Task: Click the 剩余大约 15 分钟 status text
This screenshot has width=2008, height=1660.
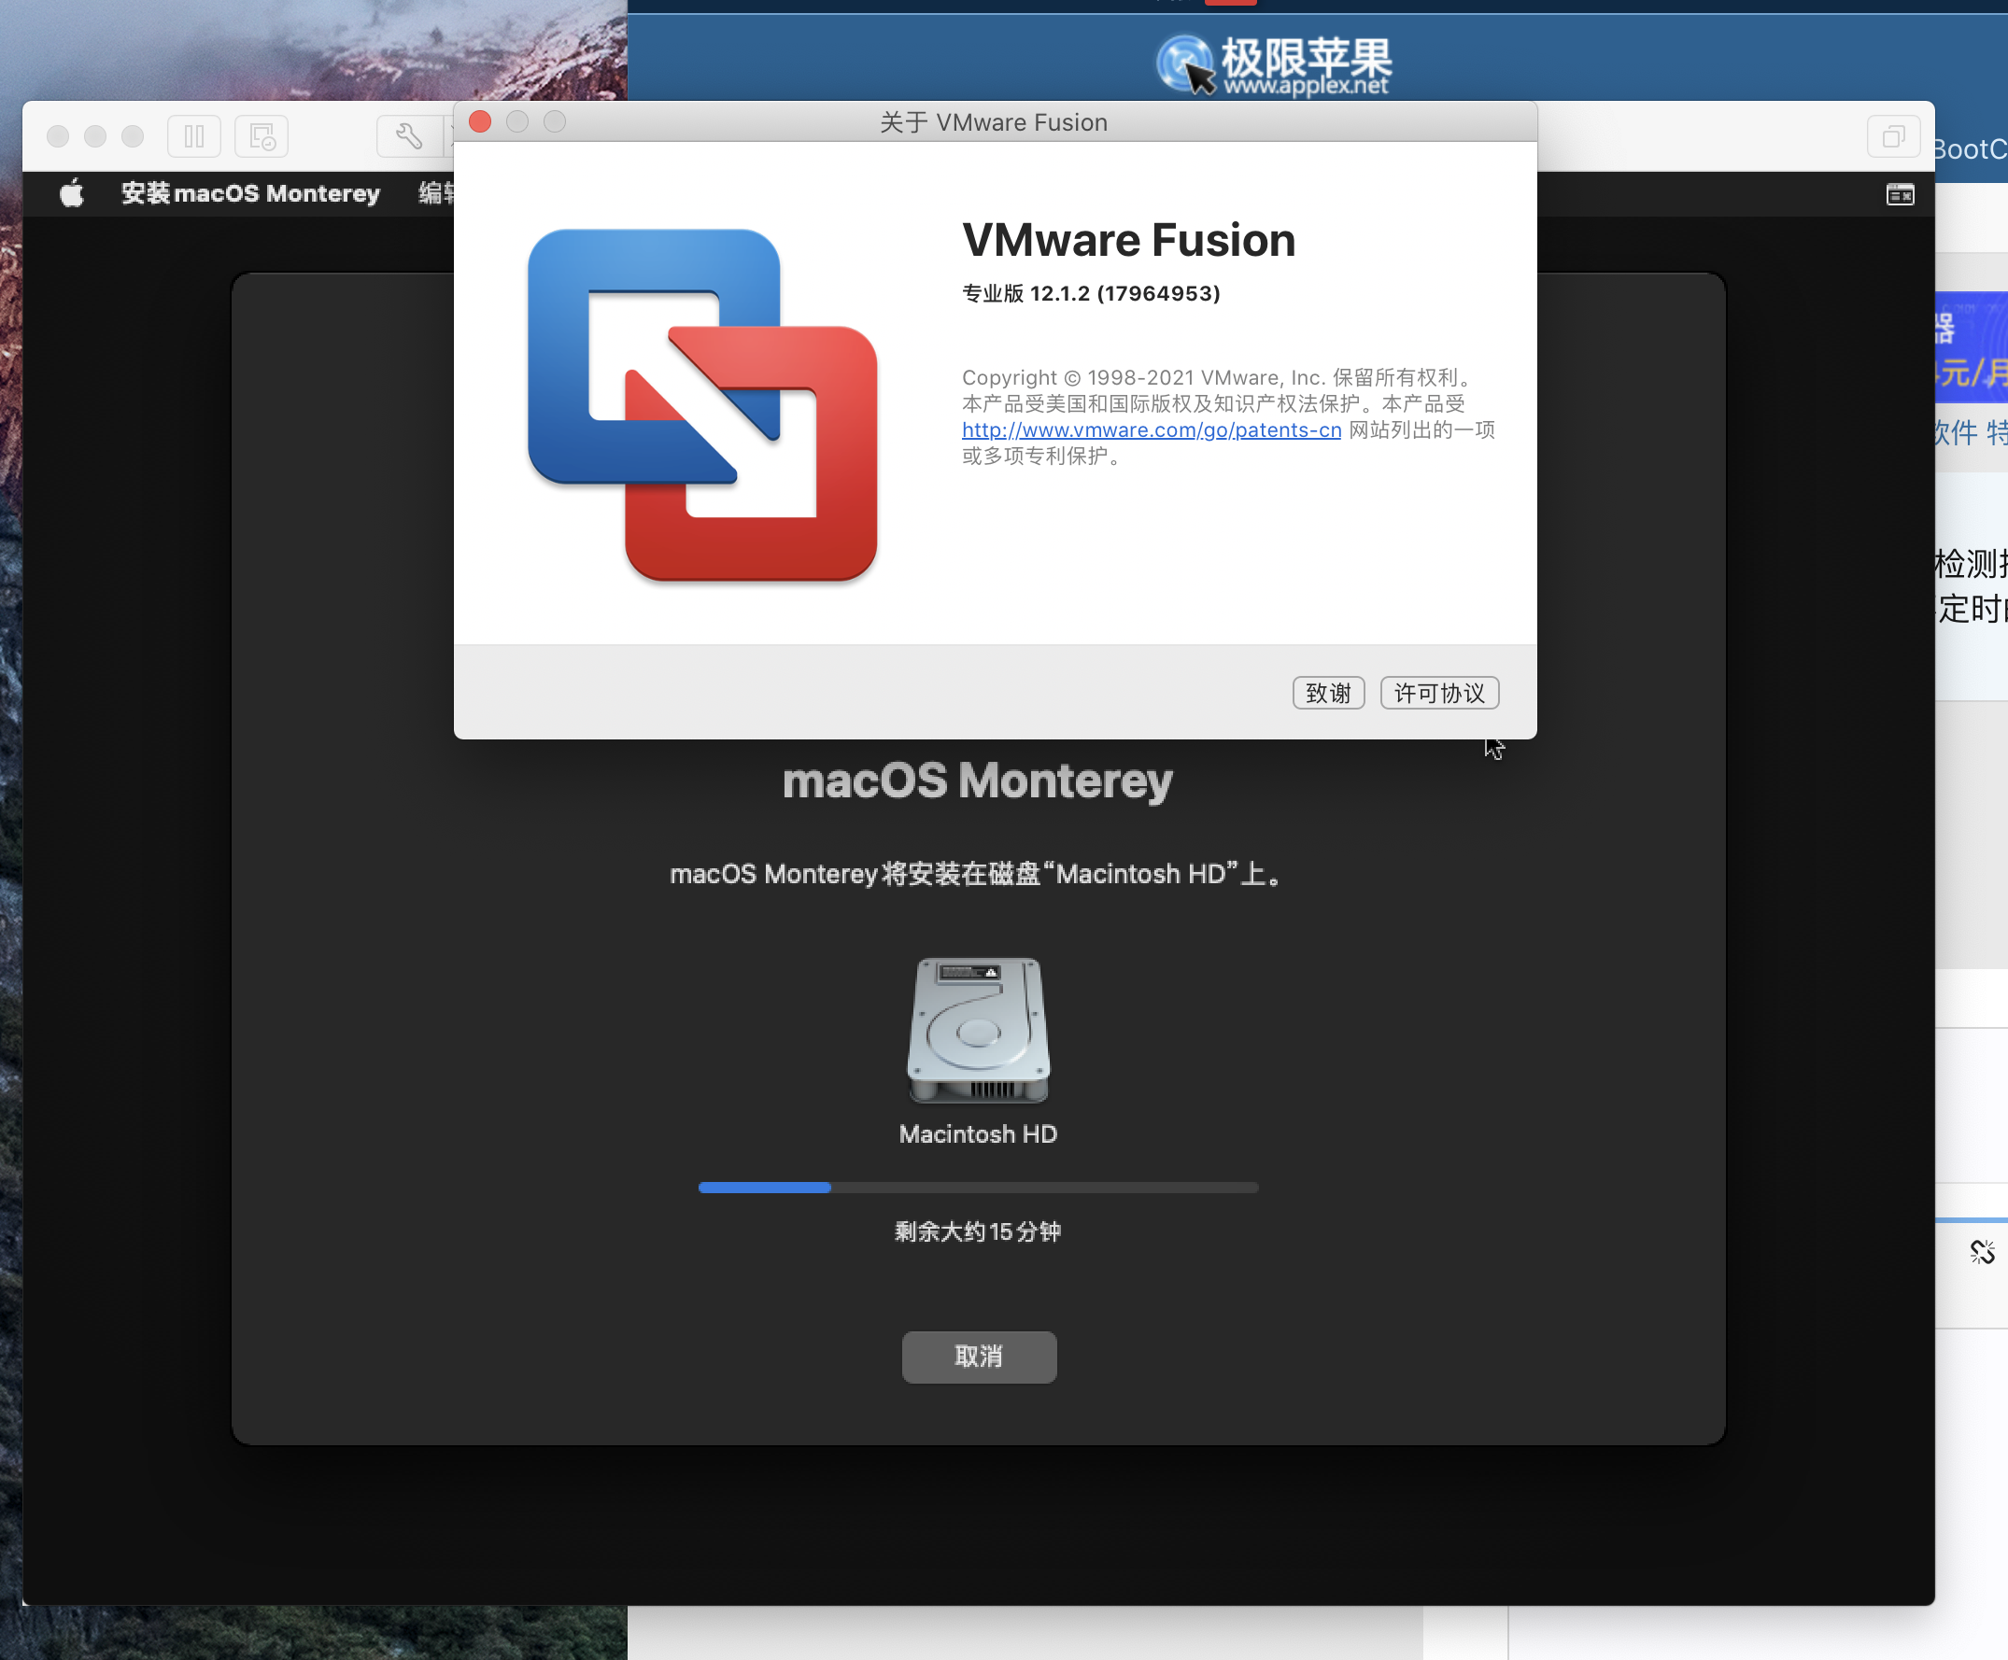Action: 977,1231
